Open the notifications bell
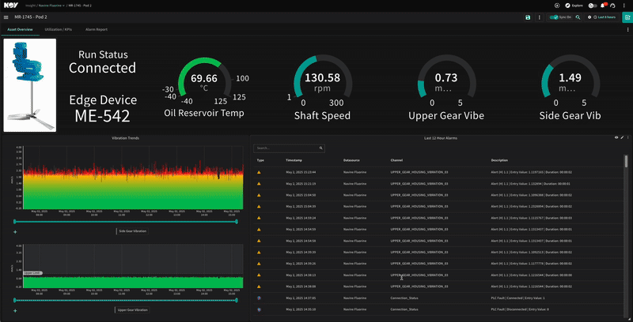 (x=603, y=6)
